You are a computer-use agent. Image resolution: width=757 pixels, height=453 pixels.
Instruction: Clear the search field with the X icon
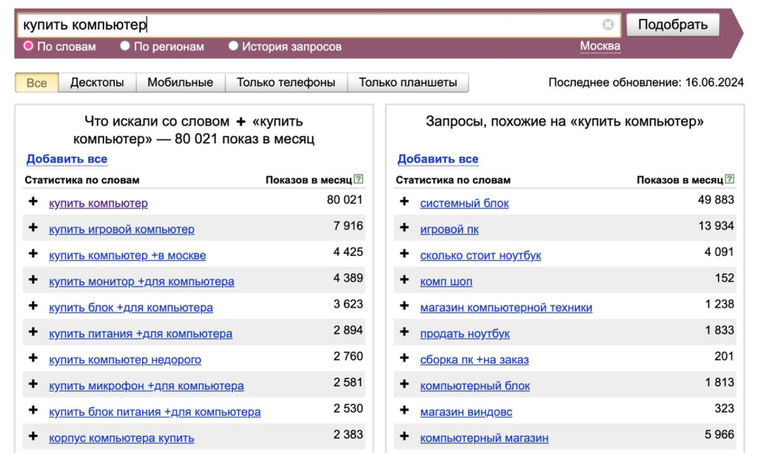point(608,25)
